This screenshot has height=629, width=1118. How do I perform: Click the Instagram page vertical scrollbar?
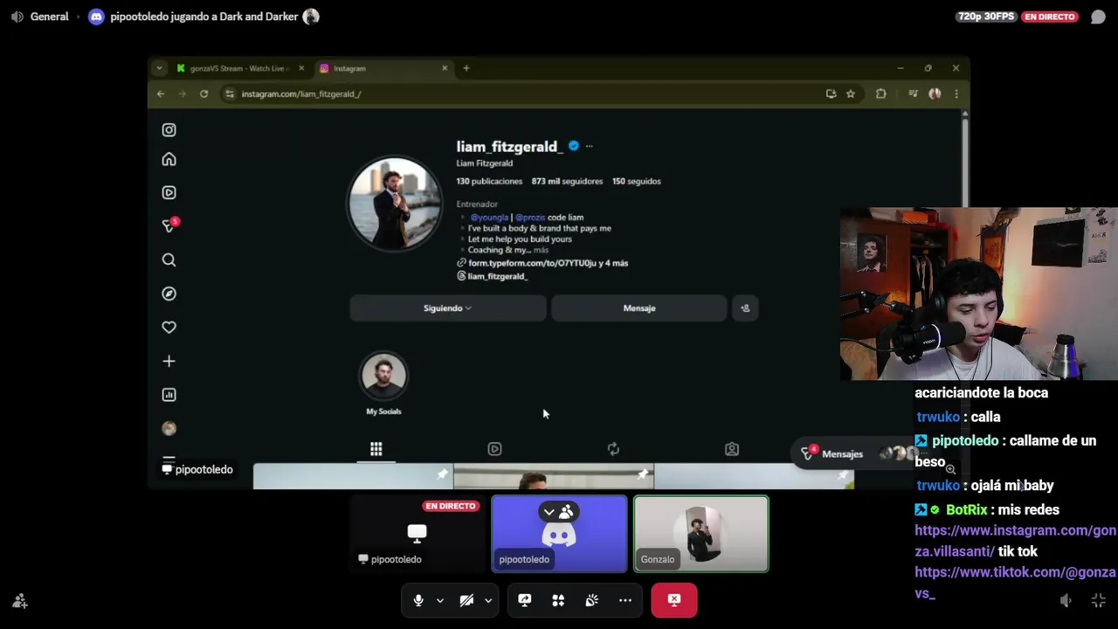[x=964, y=160]
